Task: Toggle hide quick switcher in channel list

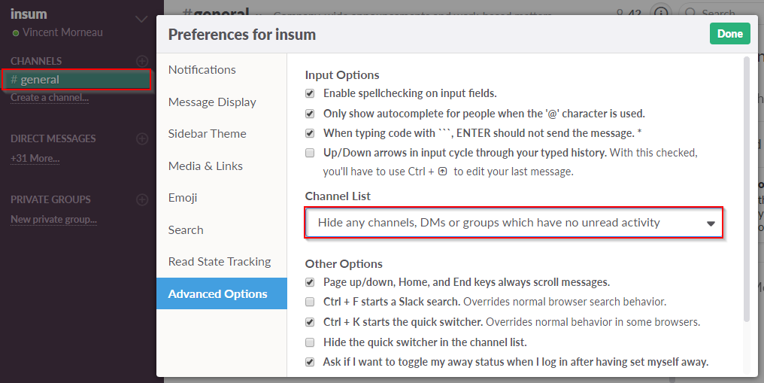Action: (310, 342)
